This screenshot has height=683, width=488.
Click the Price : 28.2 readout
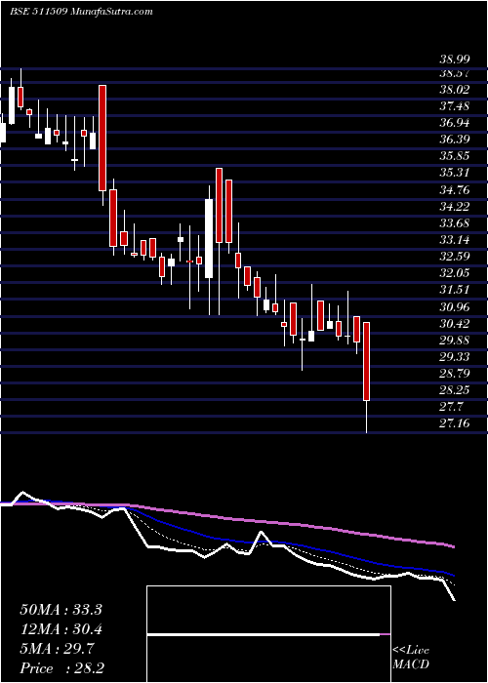(62, 668)
